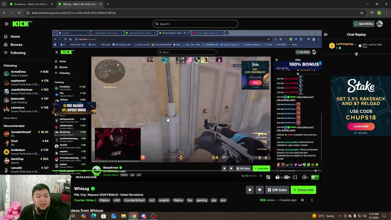
Task: Open the VOD more options menu
Action: pyautogui.click(x=312, y=200)
